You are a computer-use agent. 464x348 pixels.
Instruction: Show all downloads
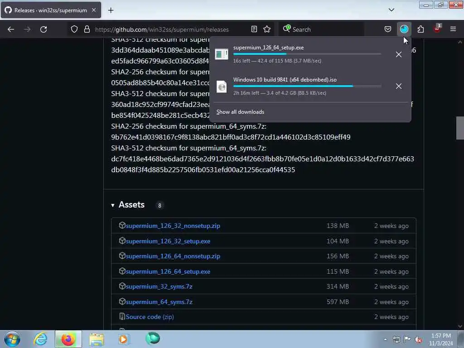240,112
